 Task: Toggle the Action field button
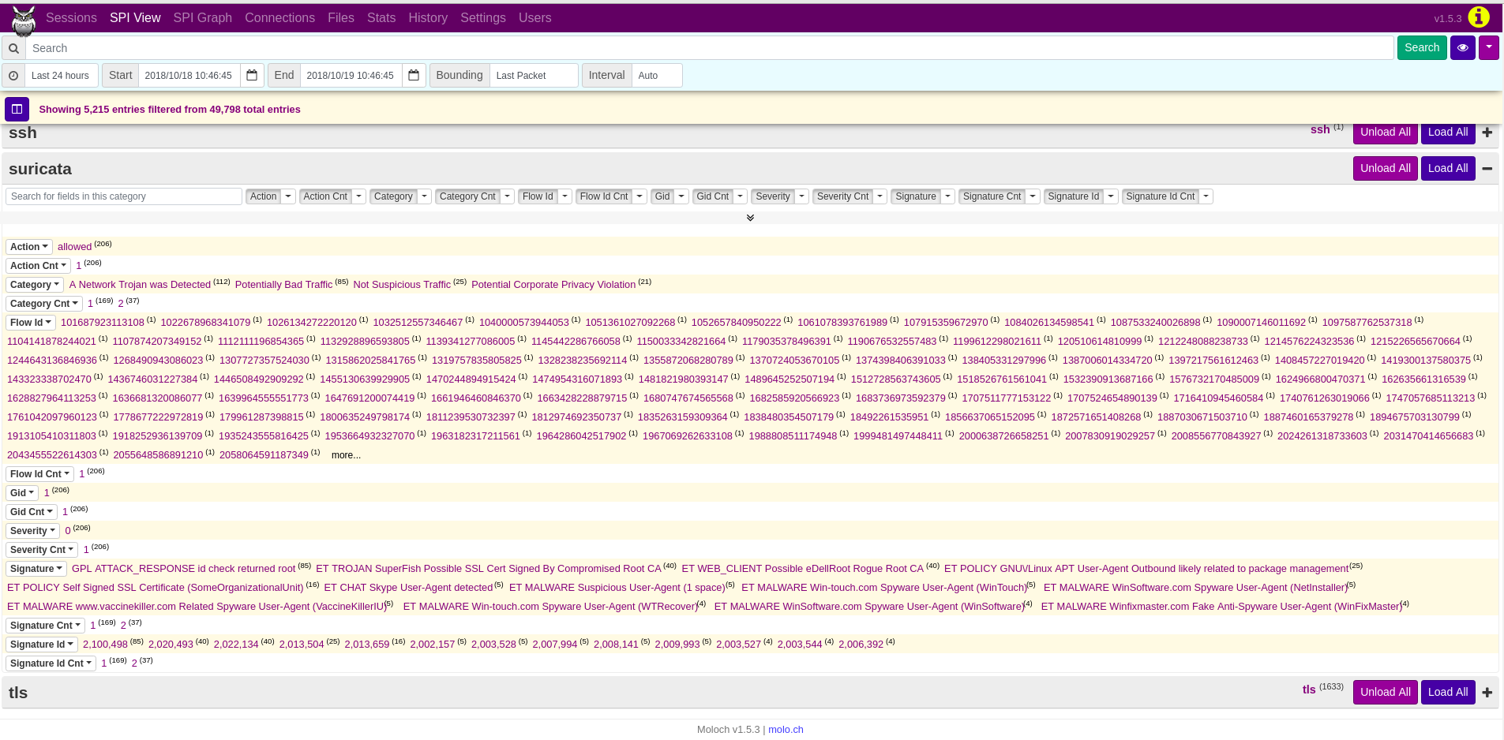tap(264, 196)
